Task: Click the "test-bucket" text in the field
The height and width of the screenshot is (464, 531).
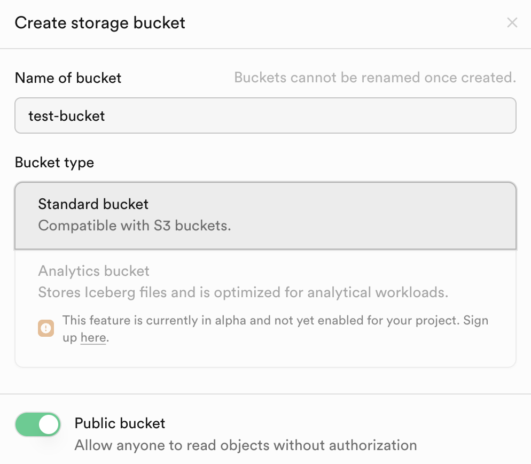Action: click(x=67, y=115)
